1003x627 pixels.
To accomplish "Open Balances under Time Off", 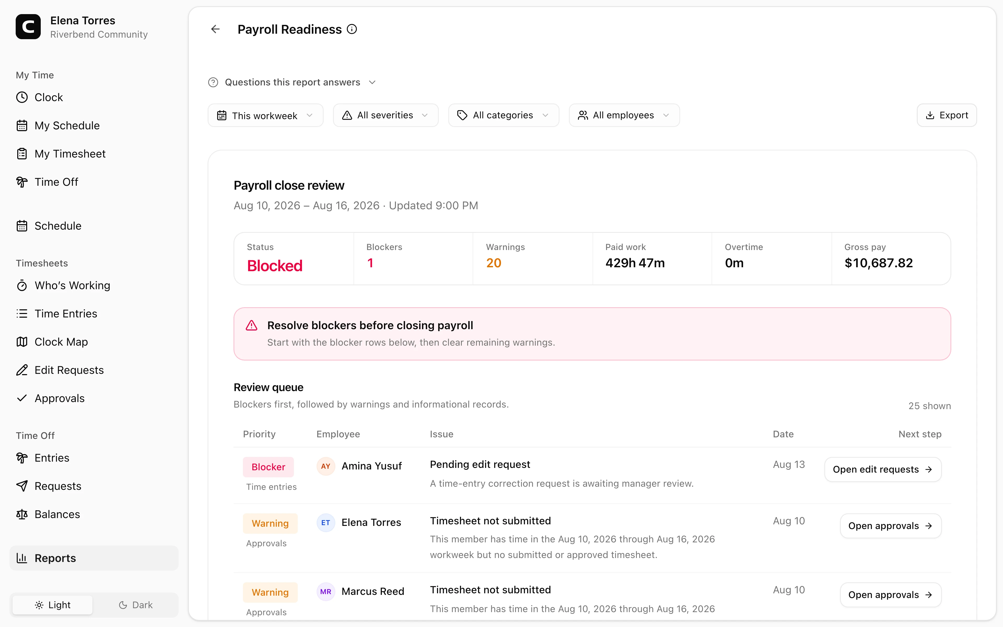I will pos(94,515).
